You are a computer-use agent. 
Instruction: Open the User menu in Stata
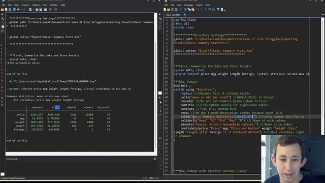pos(45,5)
